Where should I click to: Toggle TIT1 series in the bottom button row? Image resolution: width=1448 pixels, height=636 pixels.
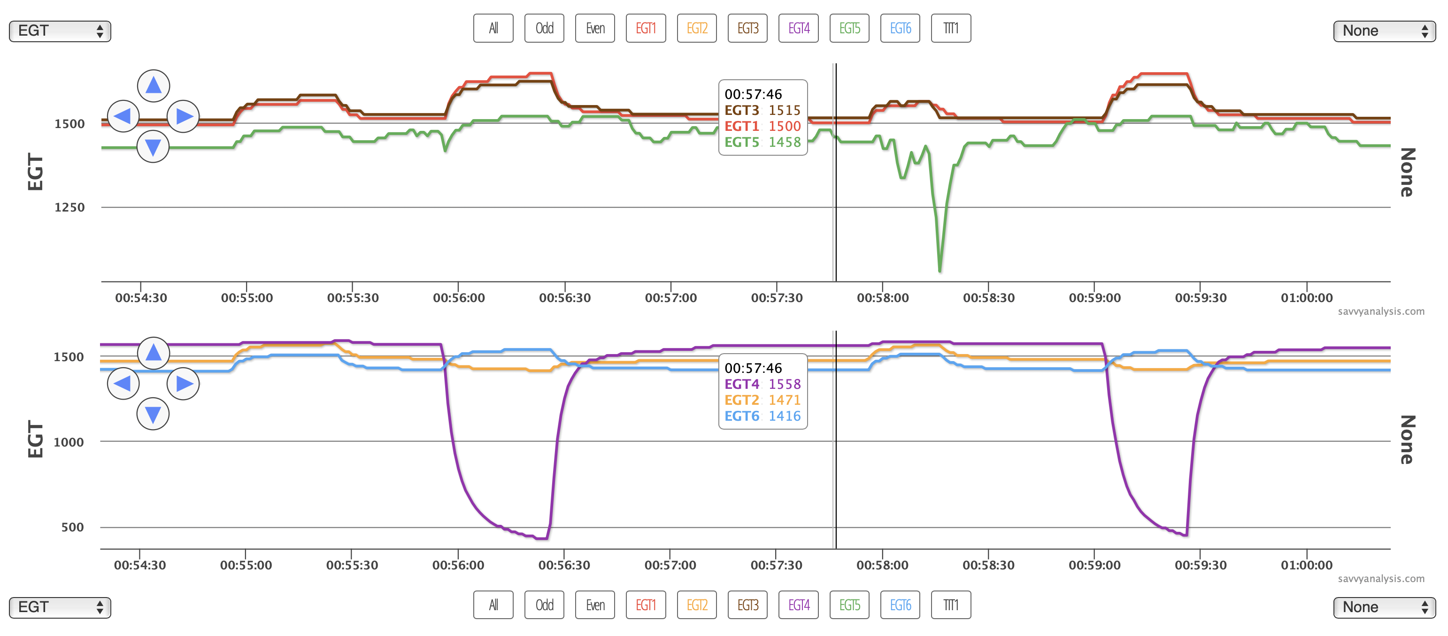coord(951,605)
